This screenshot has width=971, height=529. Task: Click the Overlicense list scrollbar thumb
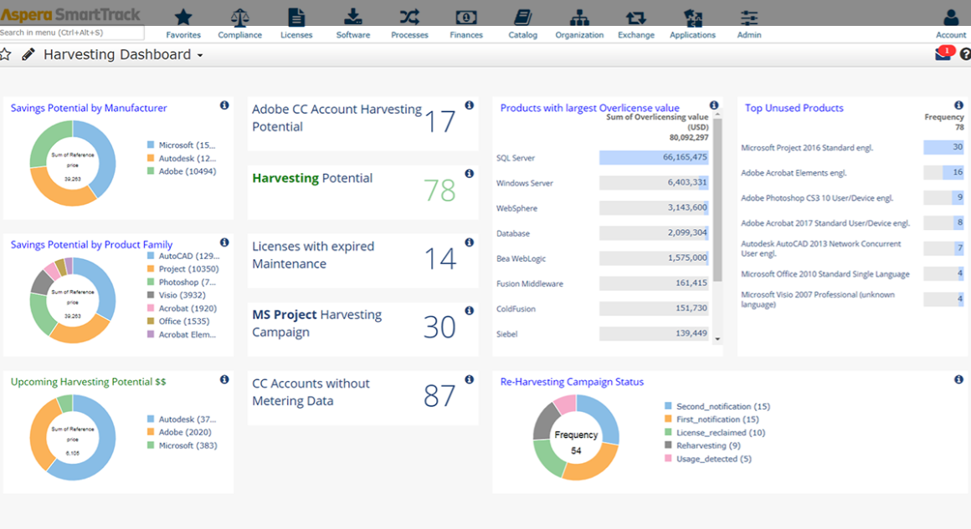tap(717, 199)
